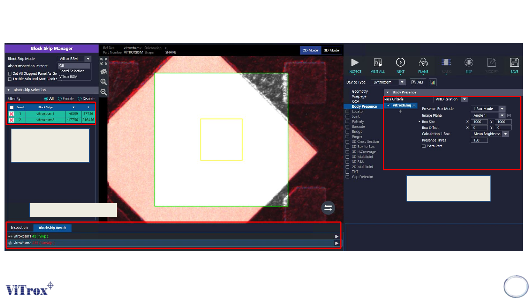Open the bar chart icon beside ALT
Screen dimensions: 531x298
point(433,82)
